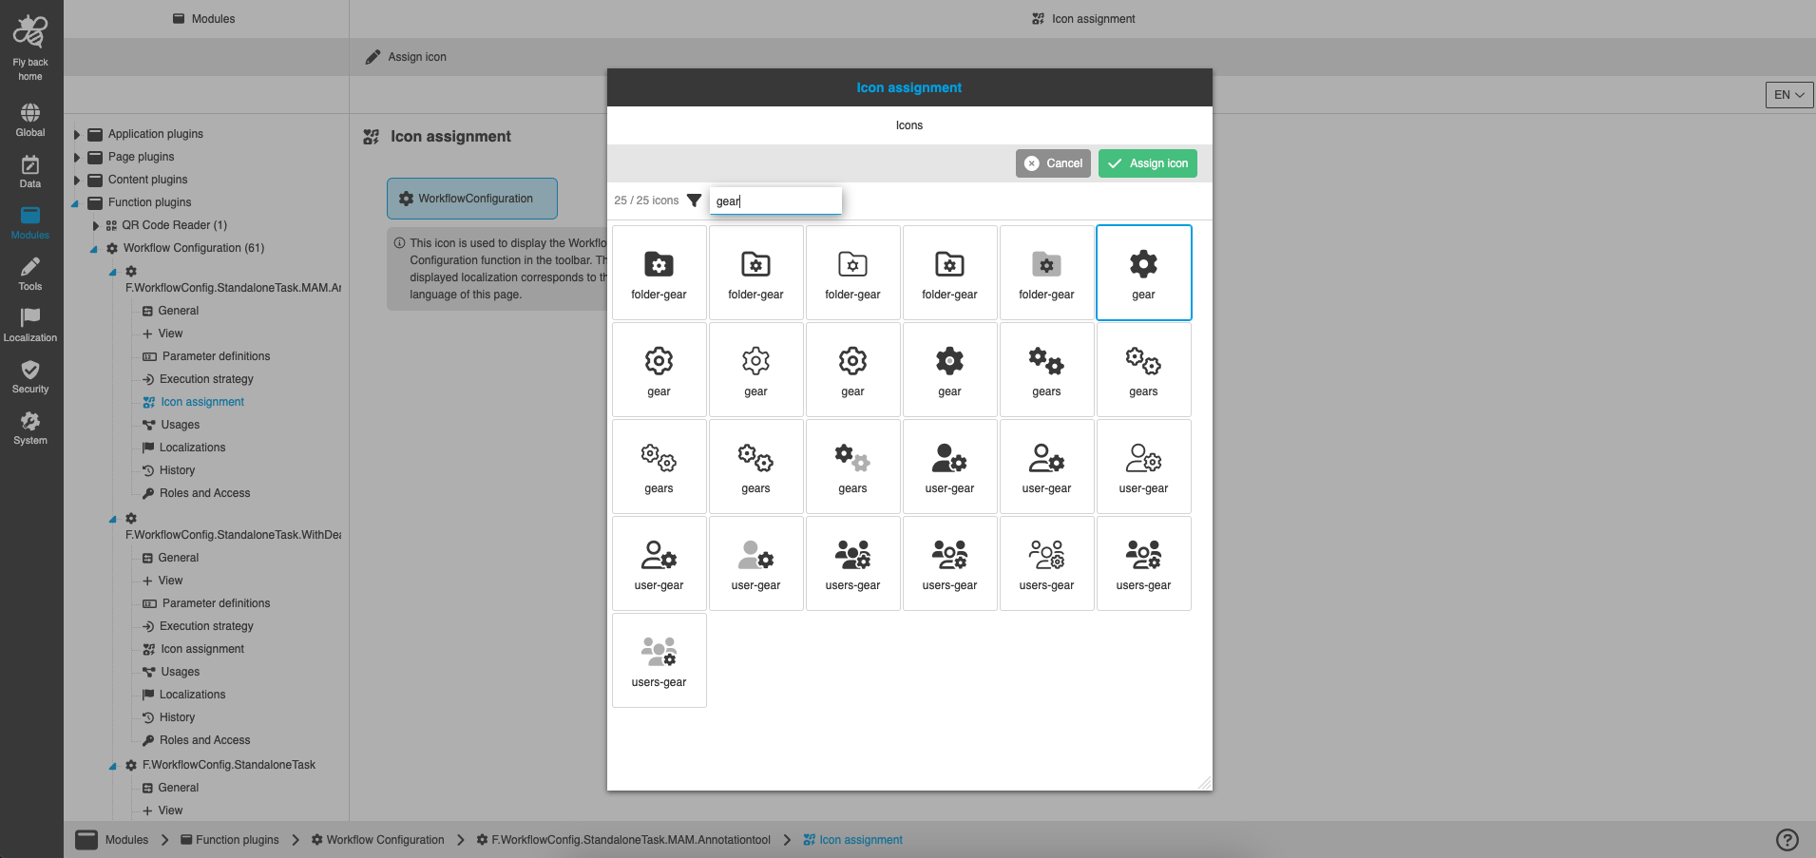Open Security settings from the sidebar
The height and width of the screenshot is (858, 1816).
coord(29,374)
